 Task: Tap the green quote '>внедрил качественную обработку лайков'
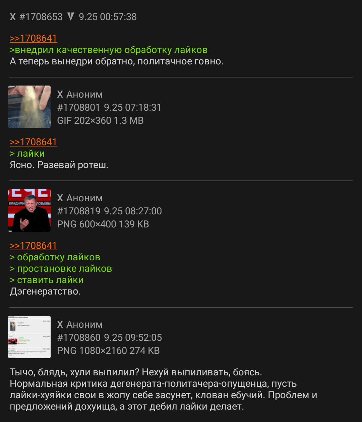tap(109, 50)
